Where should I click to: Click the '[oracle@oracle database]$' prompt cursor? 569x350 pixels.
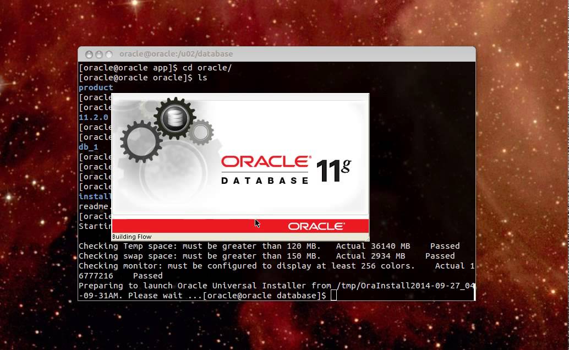[x=333, y=296]
